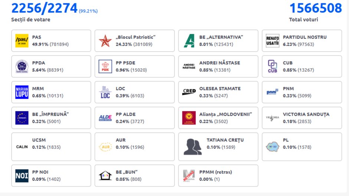Click the PSDE party logo
349x196 pixels.
[105, 66]
